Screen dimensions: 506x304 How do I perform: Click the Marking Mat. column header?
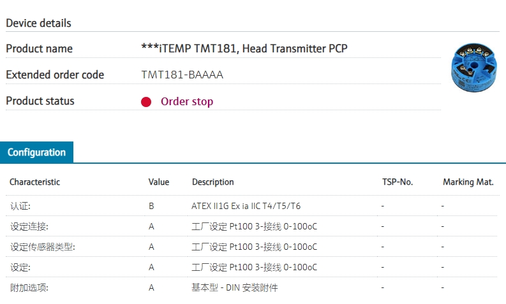[x=468, y=182]
